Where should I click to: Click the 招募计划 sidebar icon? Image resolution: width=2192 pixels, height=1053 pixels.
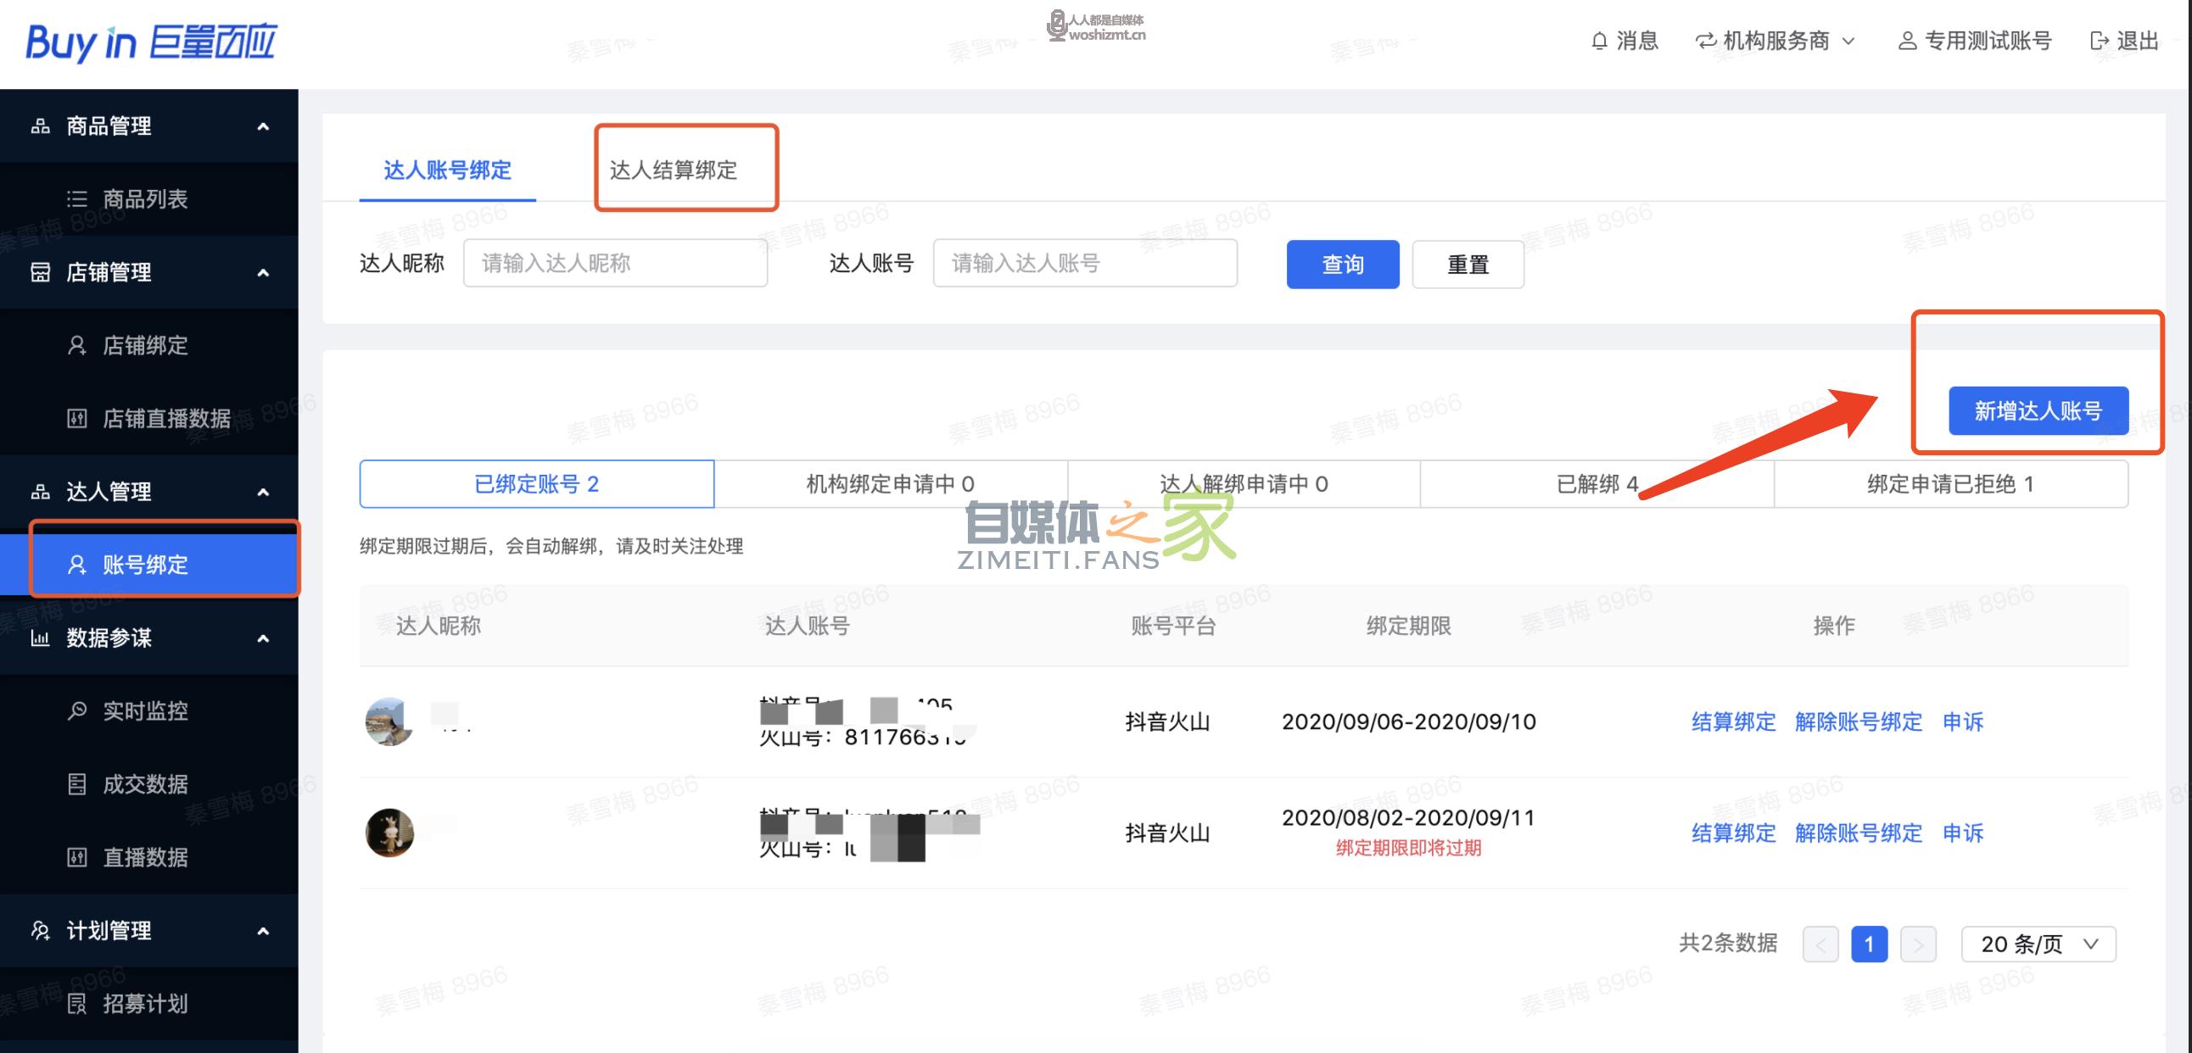click(76, 1004)
